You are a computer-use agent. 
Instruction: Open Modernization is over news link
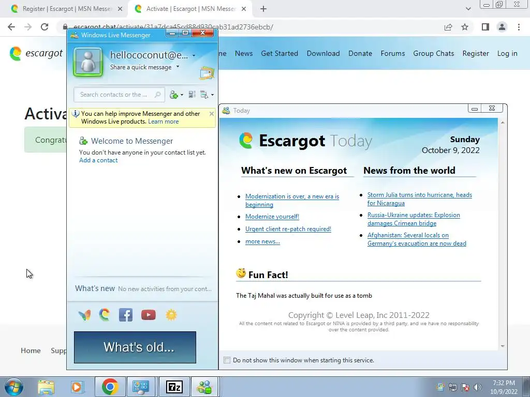(x=292, y=201)
